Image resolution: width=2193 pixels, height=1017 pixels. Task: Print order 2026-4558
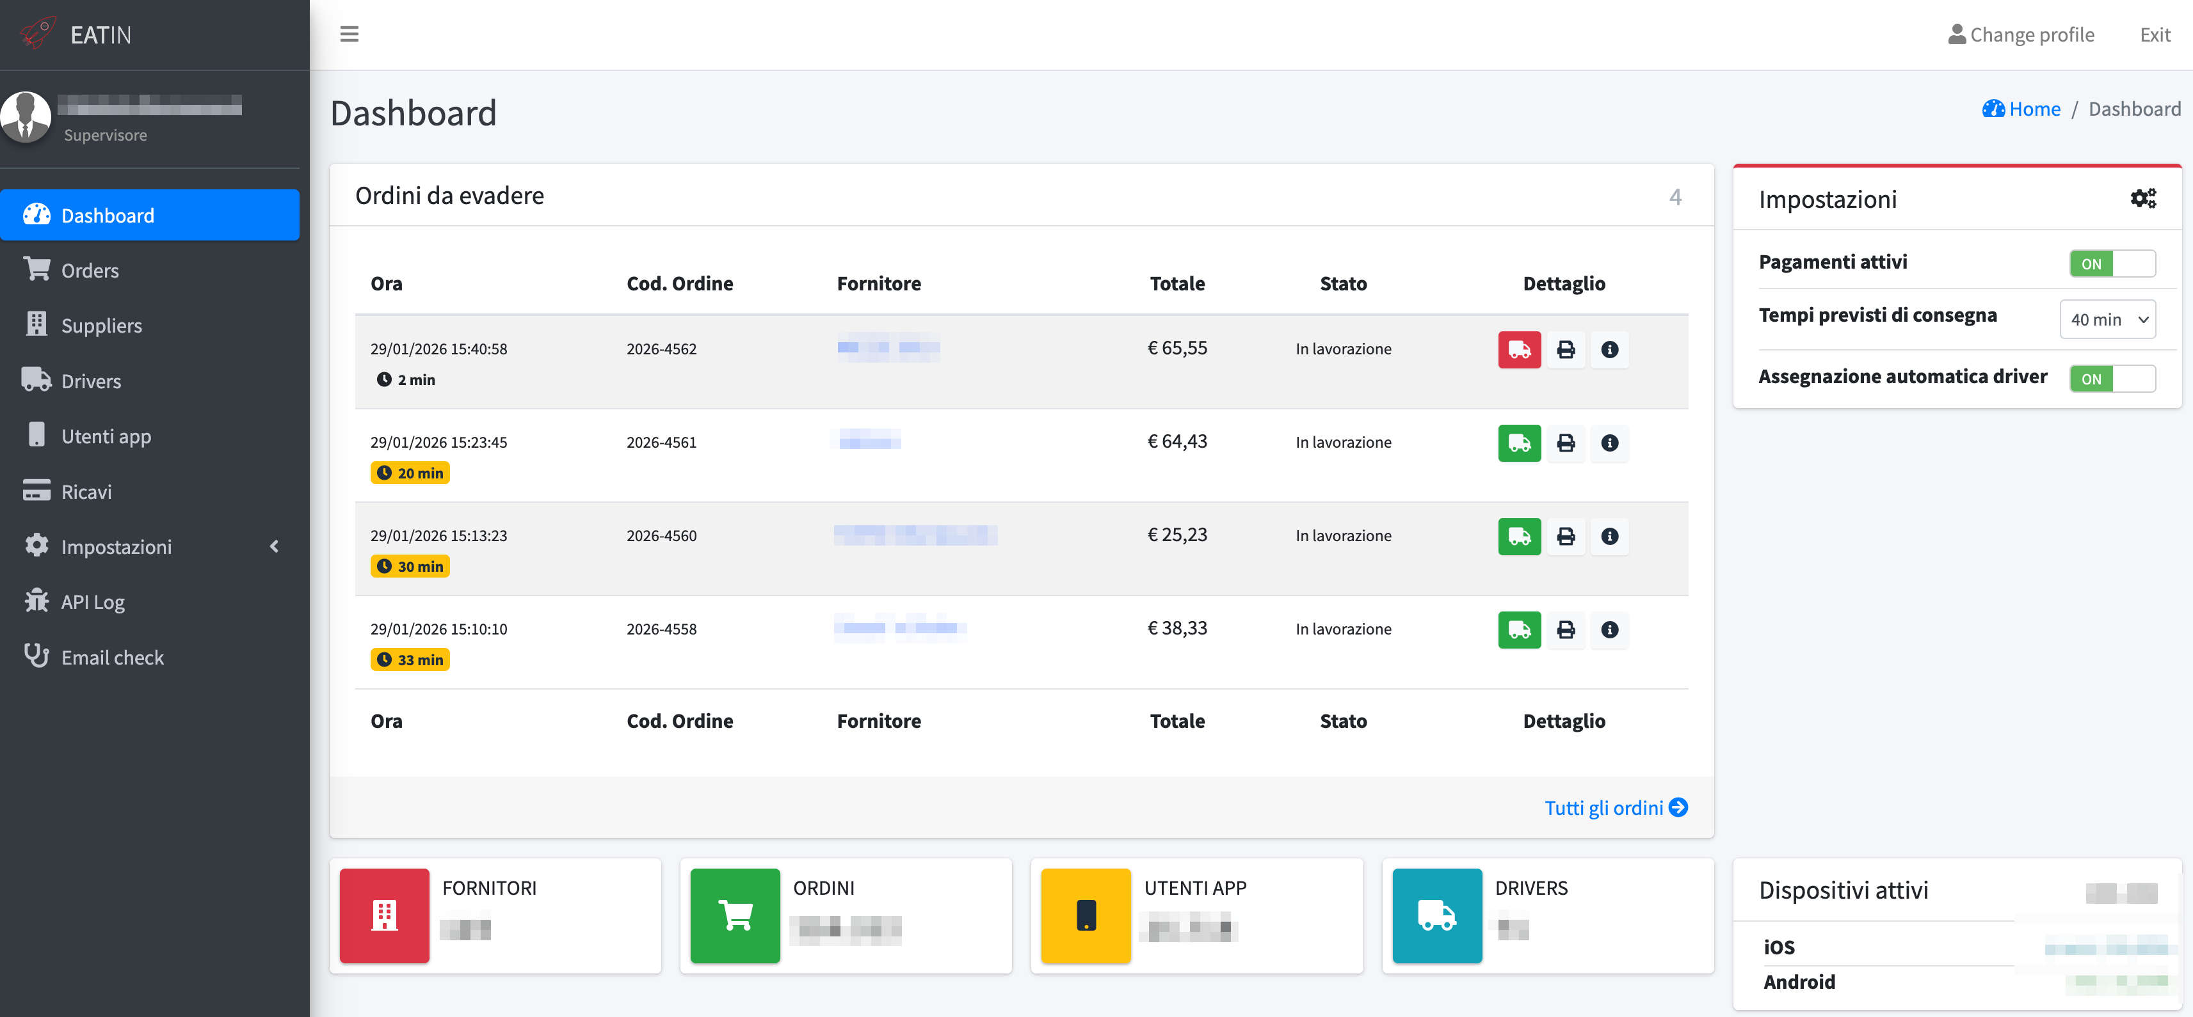[x=1566, y=630]
